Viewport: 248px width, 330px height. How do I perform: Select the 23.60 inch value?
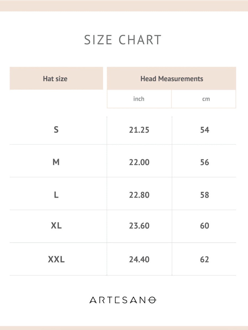coord(139,226)
